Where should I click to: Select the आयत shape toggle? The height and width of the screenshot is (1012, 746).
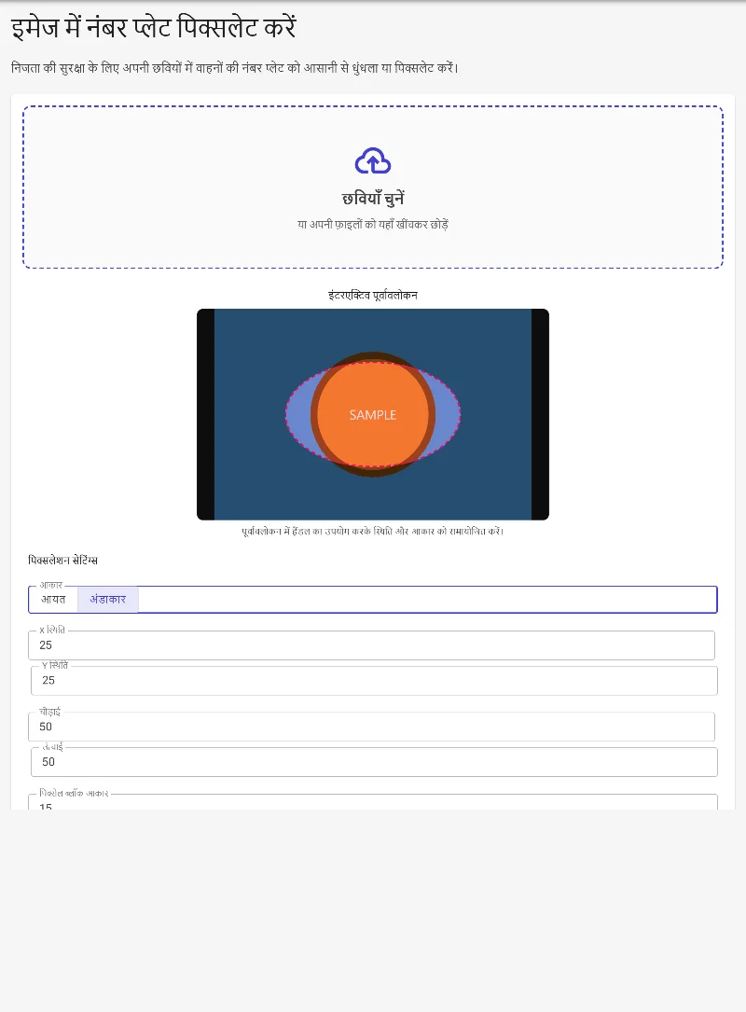coord(53,600)
